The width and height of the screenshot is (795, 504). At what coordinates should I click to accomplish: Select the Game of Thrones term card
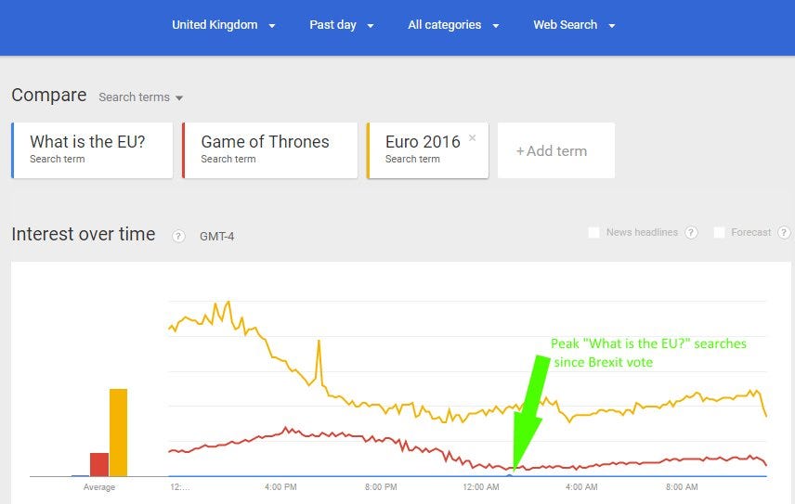(x=269, y=150)
